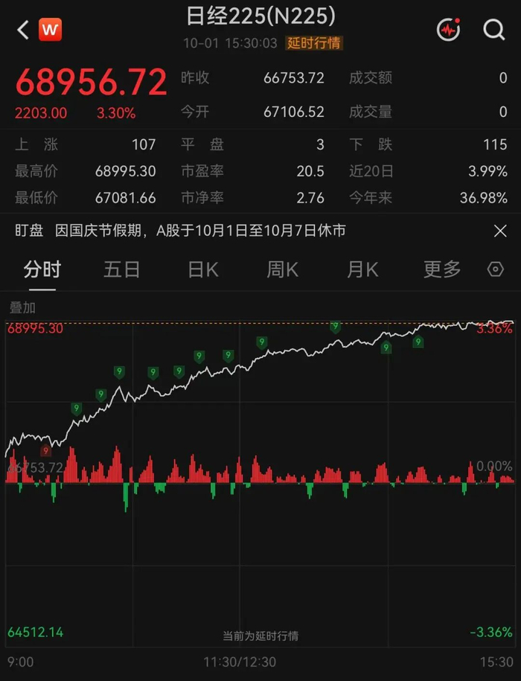Open the pulse activity alert icon
521x681 pixels.
(x=449, y=30)
